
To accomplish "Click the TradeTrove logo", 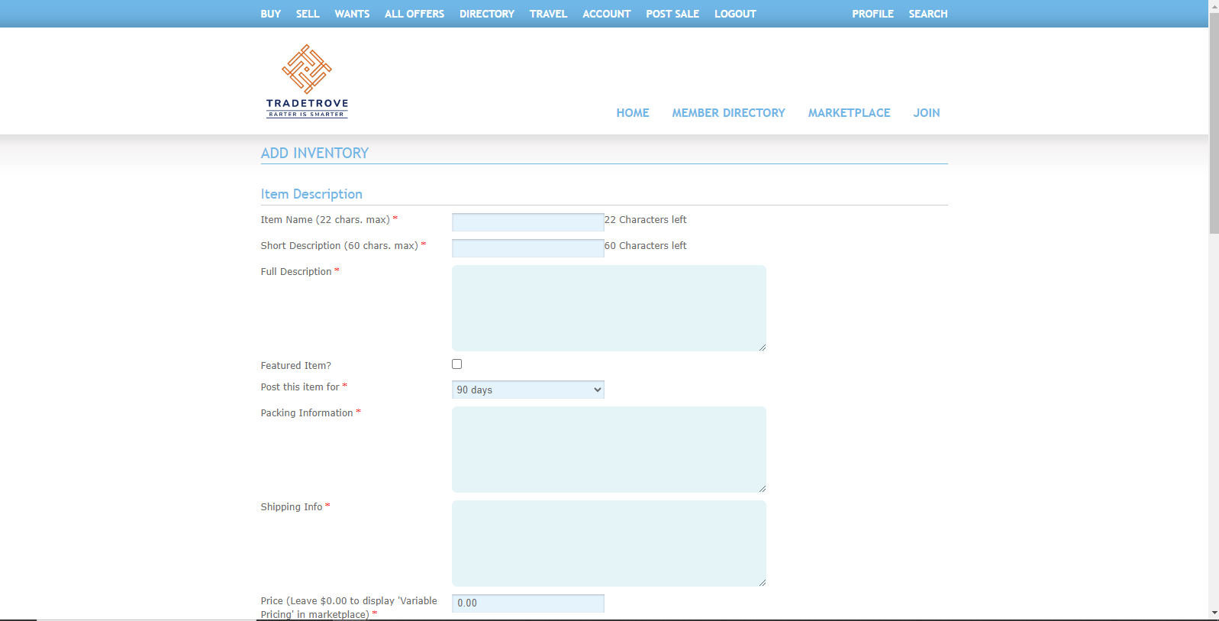I will click(307, 81).
